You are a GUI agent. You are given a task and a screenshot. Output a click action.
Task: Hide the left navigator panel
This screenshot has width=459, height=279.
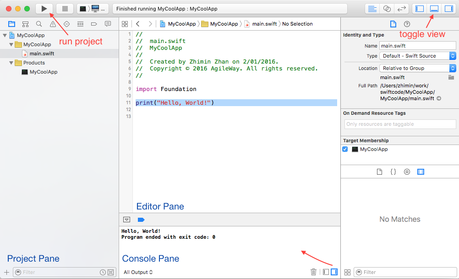[419, 9]
